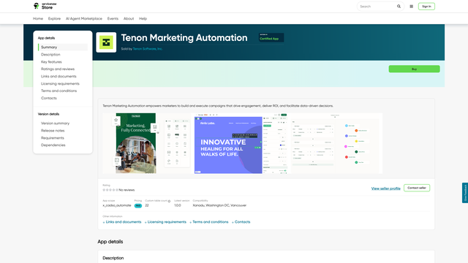Click app scope x_cadso_automate value
This screenshot has height=263, width=468.
click(x=117, y=205)
